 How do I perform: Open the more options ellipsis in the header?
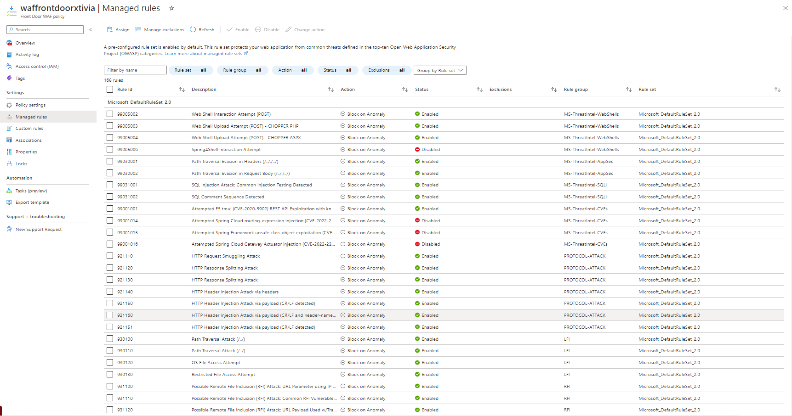coord(183,8)
